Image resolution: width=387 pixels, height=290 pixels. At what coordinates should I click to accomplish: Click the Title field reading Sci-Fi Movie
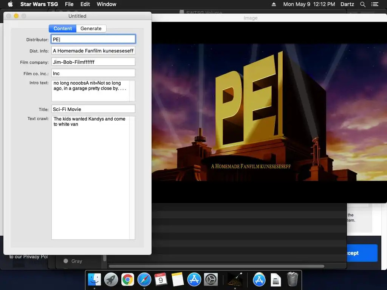[x=93, y=109]
